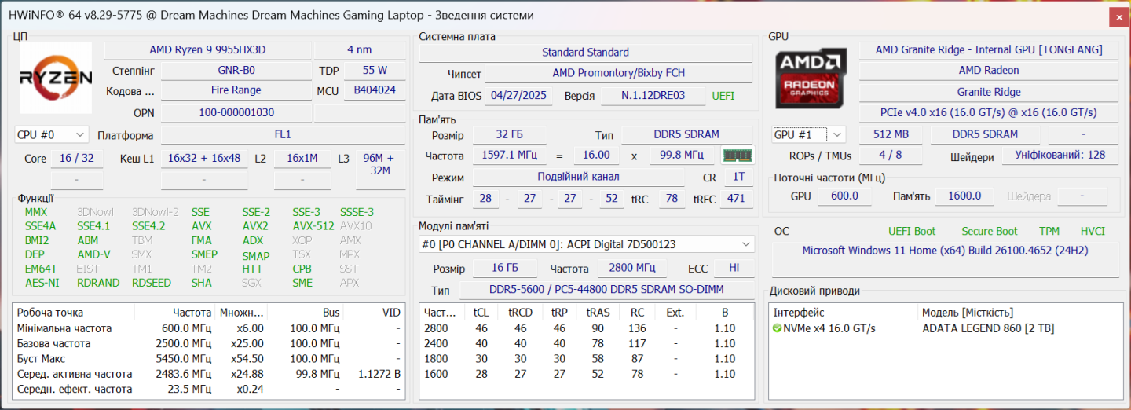Click the AMD Ryzen 9 9955HX3D name field

pyautogui.click(x=207, y=49)
